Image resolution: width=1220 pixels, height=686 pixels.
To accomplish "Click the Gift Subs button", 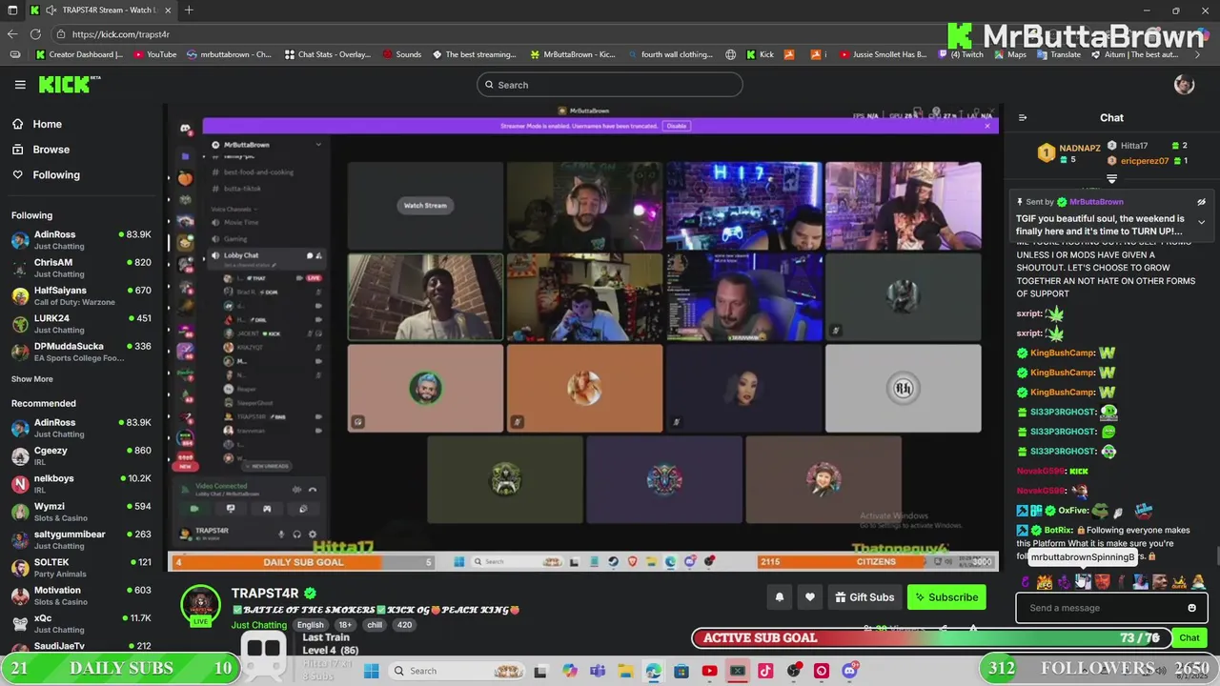I will point(864,597).
